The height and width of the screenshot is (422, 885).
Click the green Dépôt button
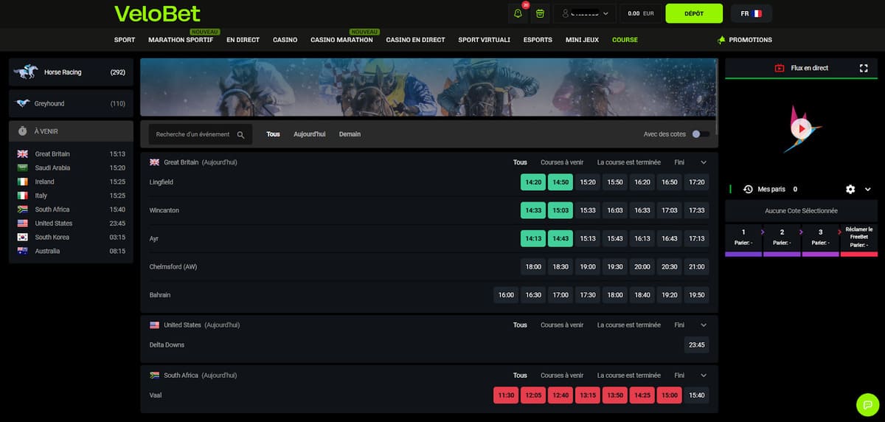point(694,13)
